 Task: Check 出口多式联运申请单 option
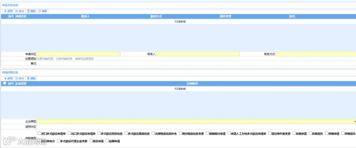tap(69, 133)
